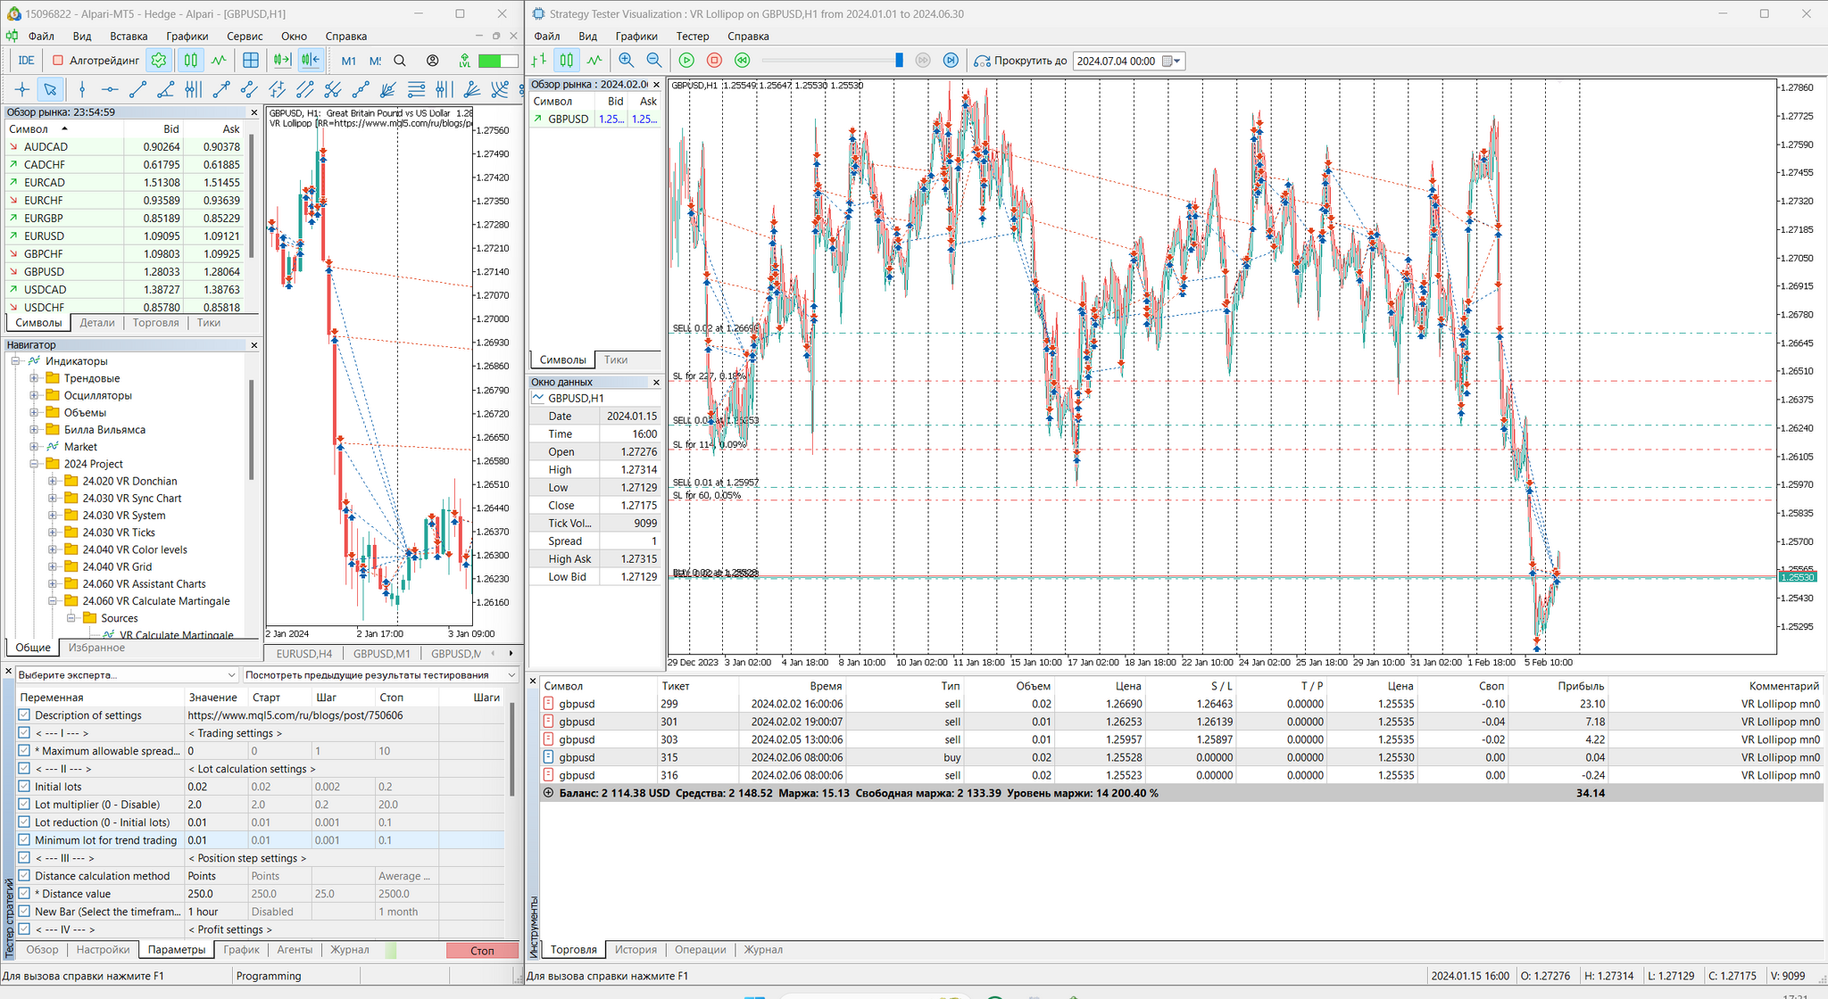
Task: Open Выберите эксперта dropdown
Action: coord(127,675)
